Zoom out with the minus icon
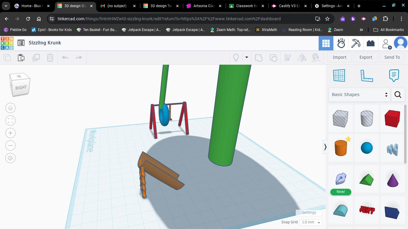 (x=10, y=146)
